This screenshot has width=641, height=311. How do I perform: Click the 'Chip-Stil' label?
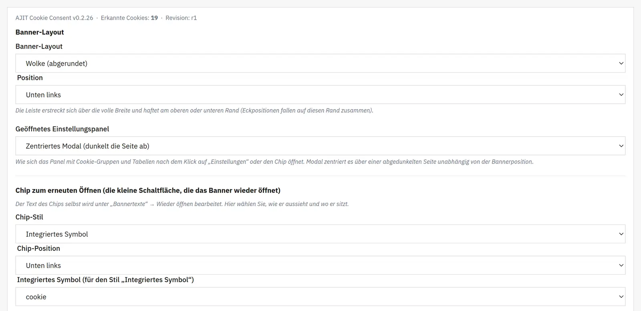[29, 217]
